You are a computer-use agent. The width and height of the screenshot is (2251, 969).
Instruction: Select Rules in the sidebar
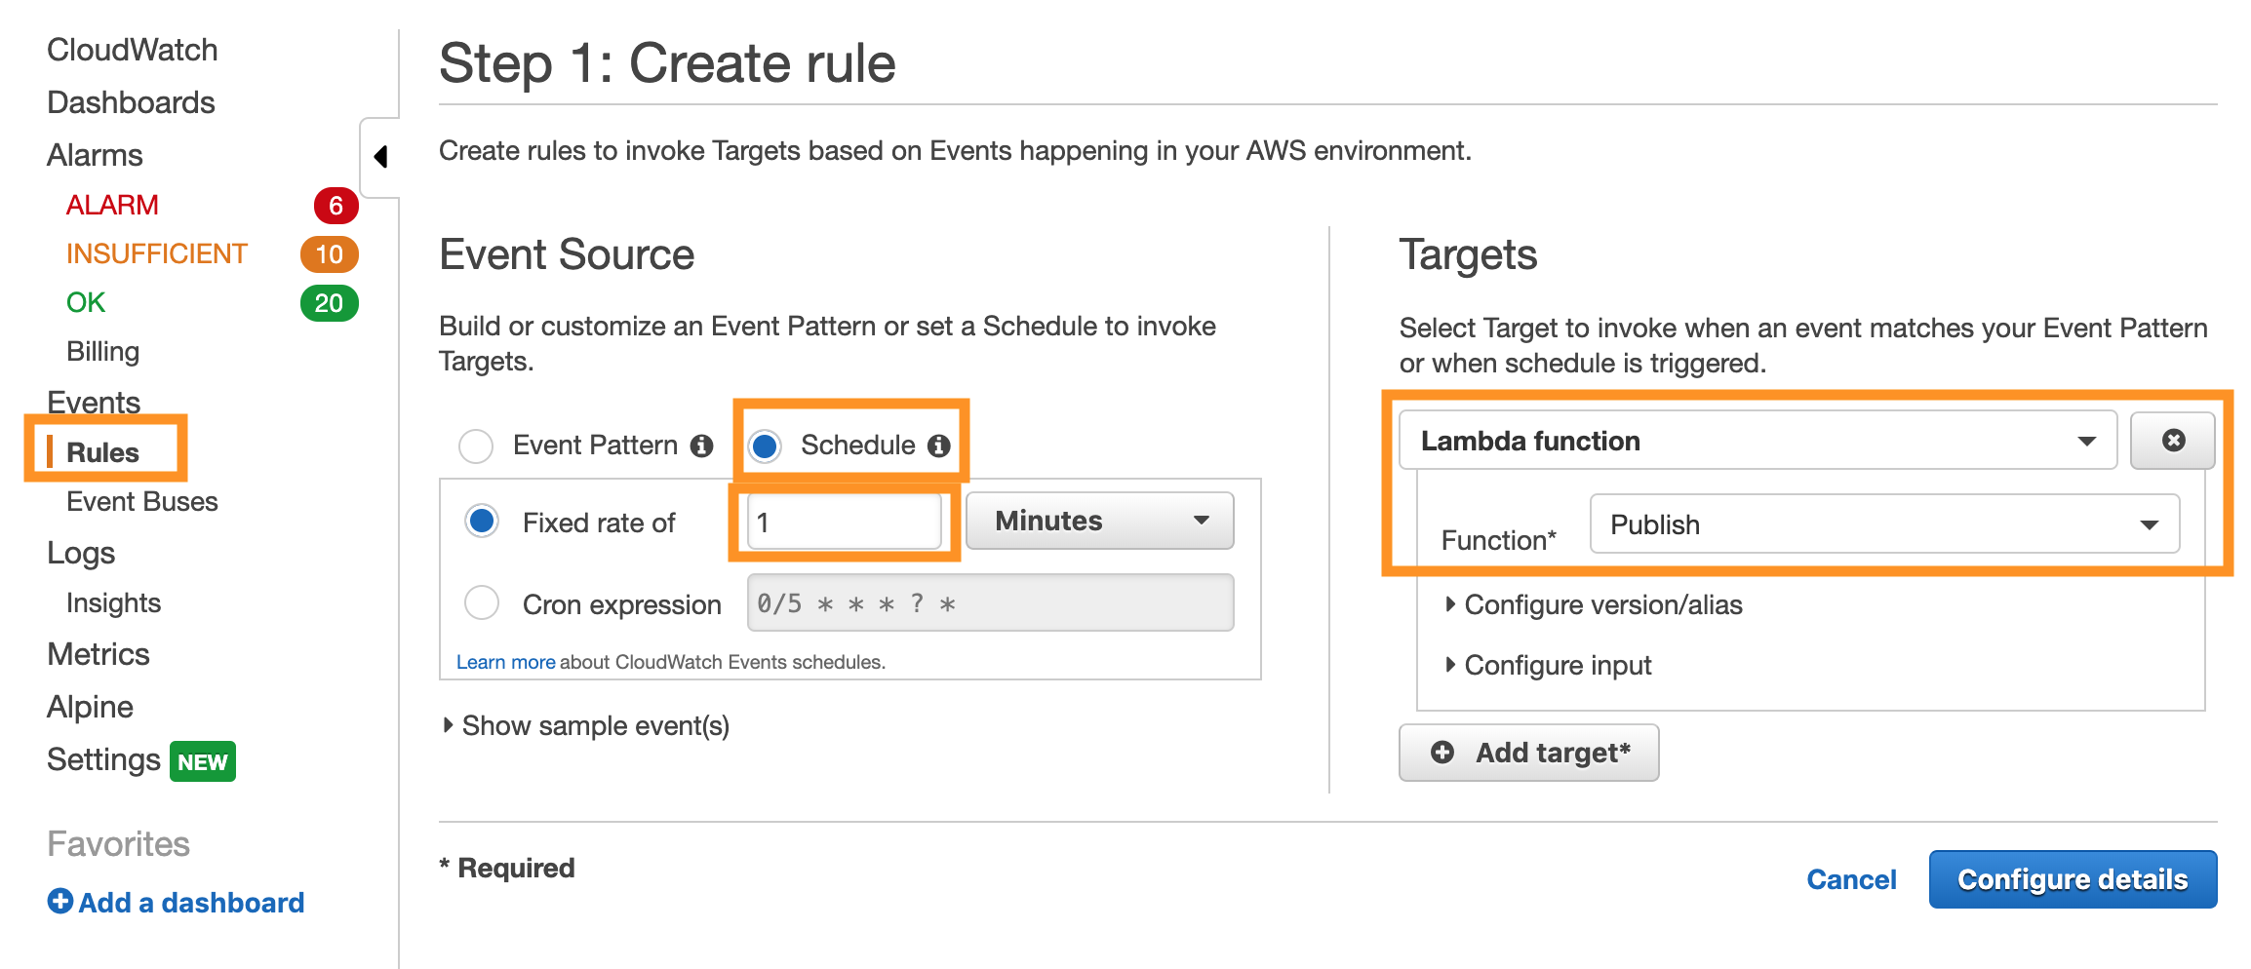pyautogui.click(x=102, y=452)
